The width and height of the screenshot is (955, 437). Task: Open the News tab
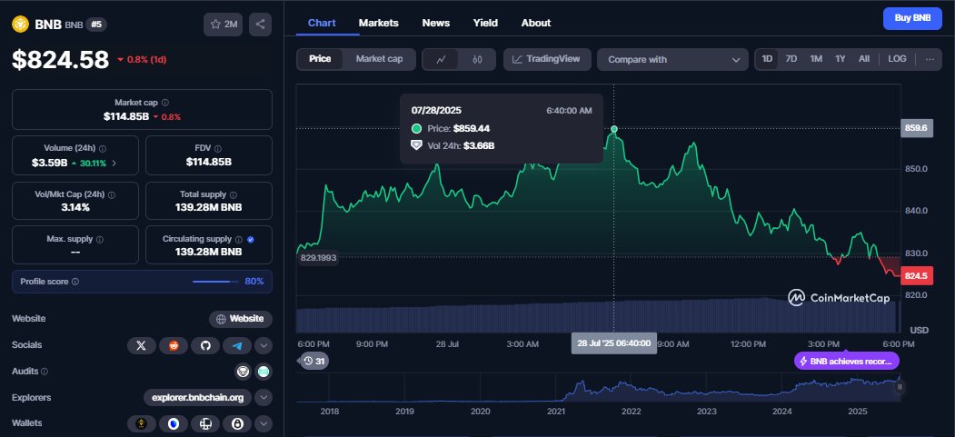436,23
